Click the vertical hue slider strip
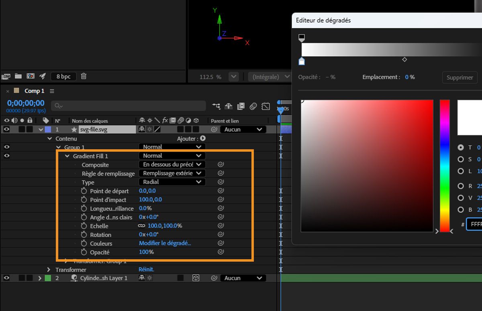The height and width of the screenshot is (311, 482). click(x=445, y=165)
